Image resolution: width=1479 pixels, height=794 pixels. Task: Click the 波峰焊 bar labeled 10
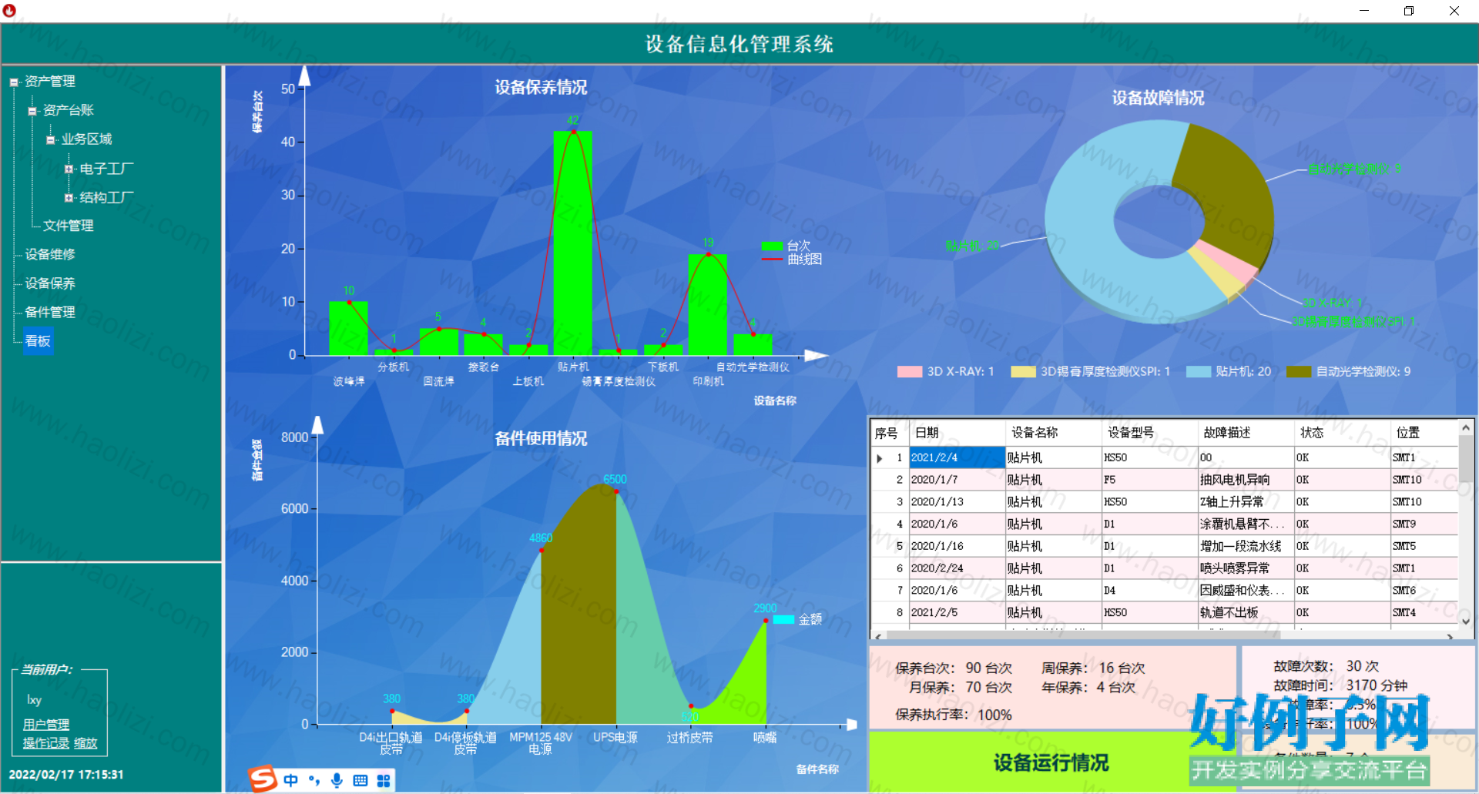point(349,329)
